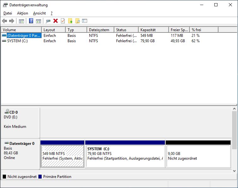The height and width of the screenshot is (188, 238).
Task: Click the CD 0 drive icon
Action: 7,111
